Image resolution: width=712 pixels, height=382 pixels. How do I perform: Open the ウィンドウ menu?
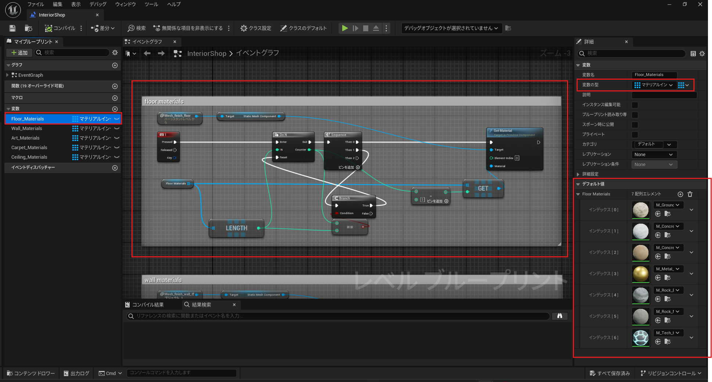125,4
